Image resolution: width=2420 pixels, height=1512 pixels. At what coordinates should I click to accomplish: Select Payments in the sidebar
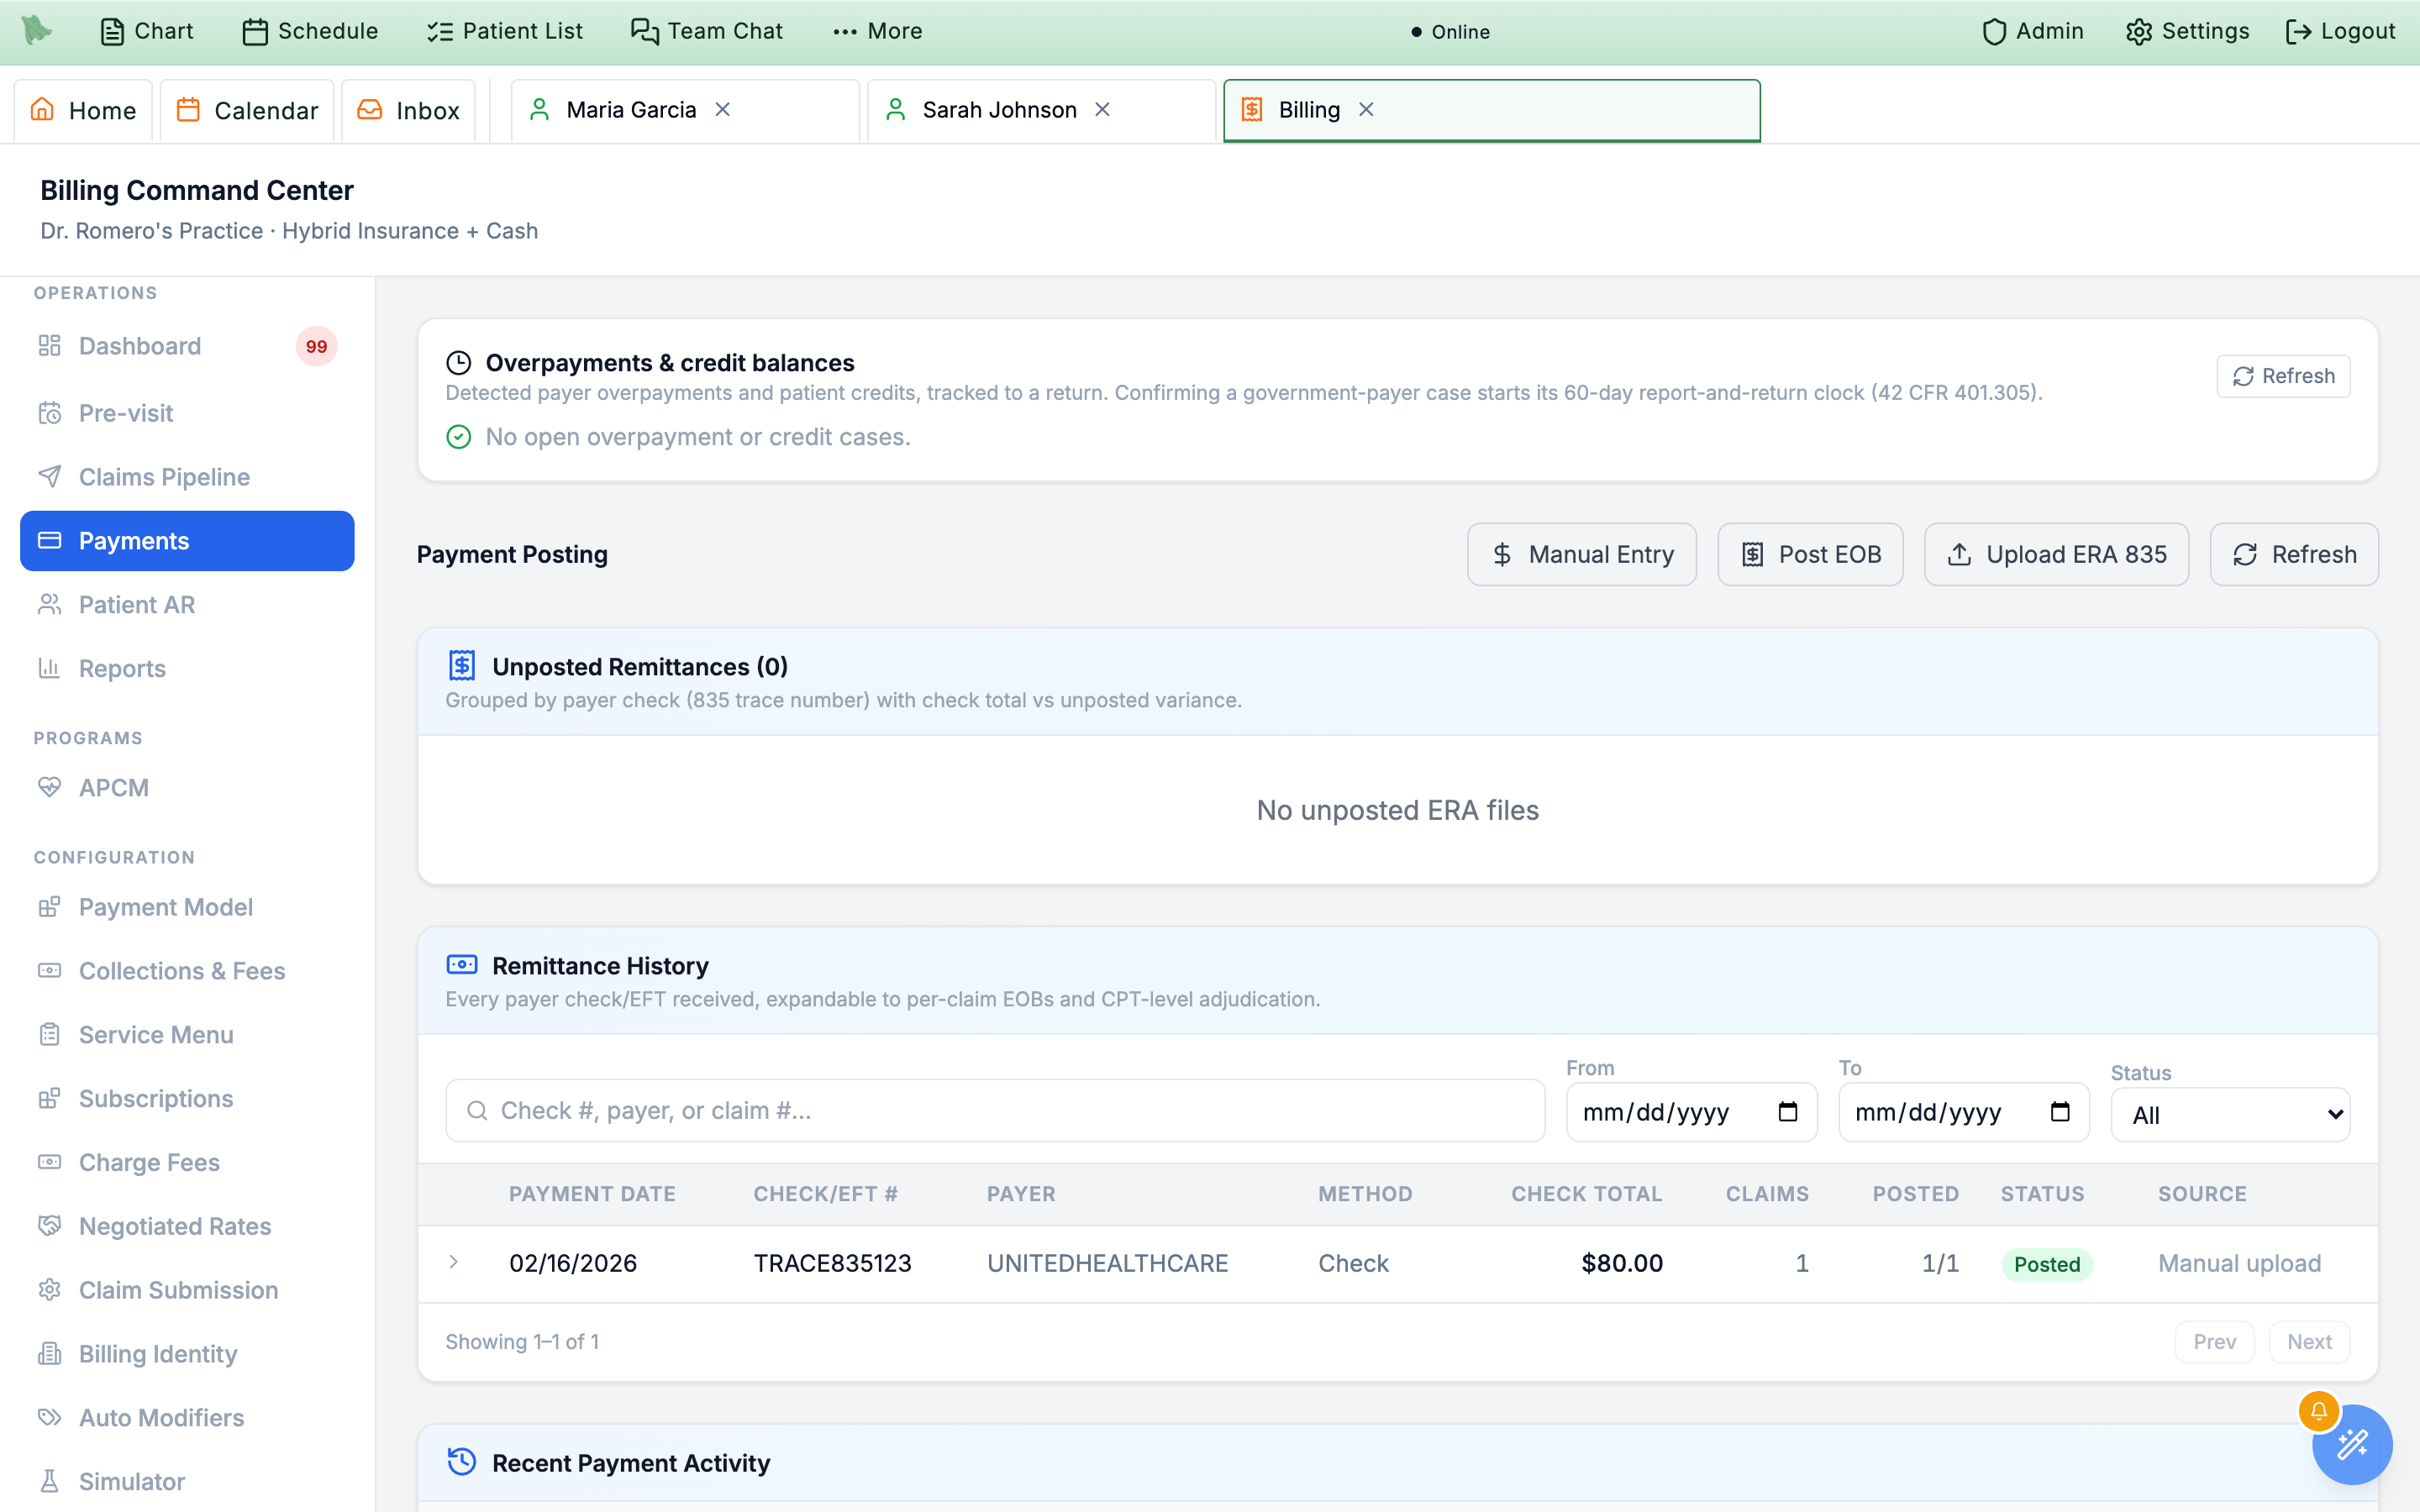(x=187, y=541)
